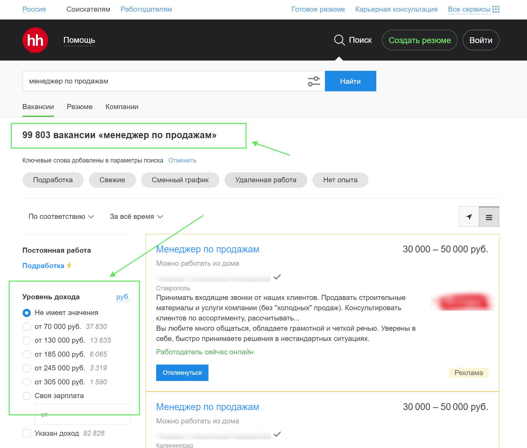Click the magnifier search icon

339,40
